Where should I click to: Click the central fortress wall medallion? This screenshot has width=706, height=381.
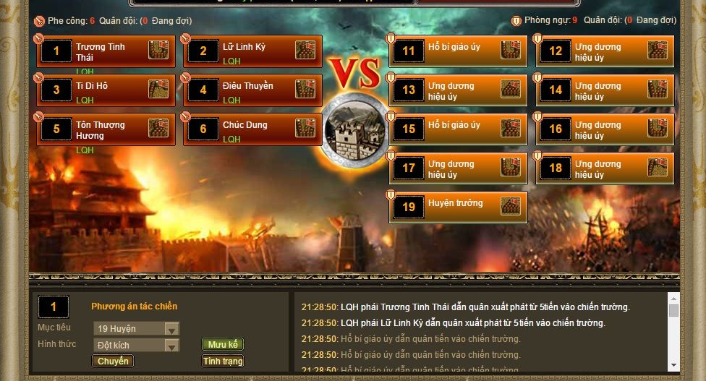tap(355, 130)
